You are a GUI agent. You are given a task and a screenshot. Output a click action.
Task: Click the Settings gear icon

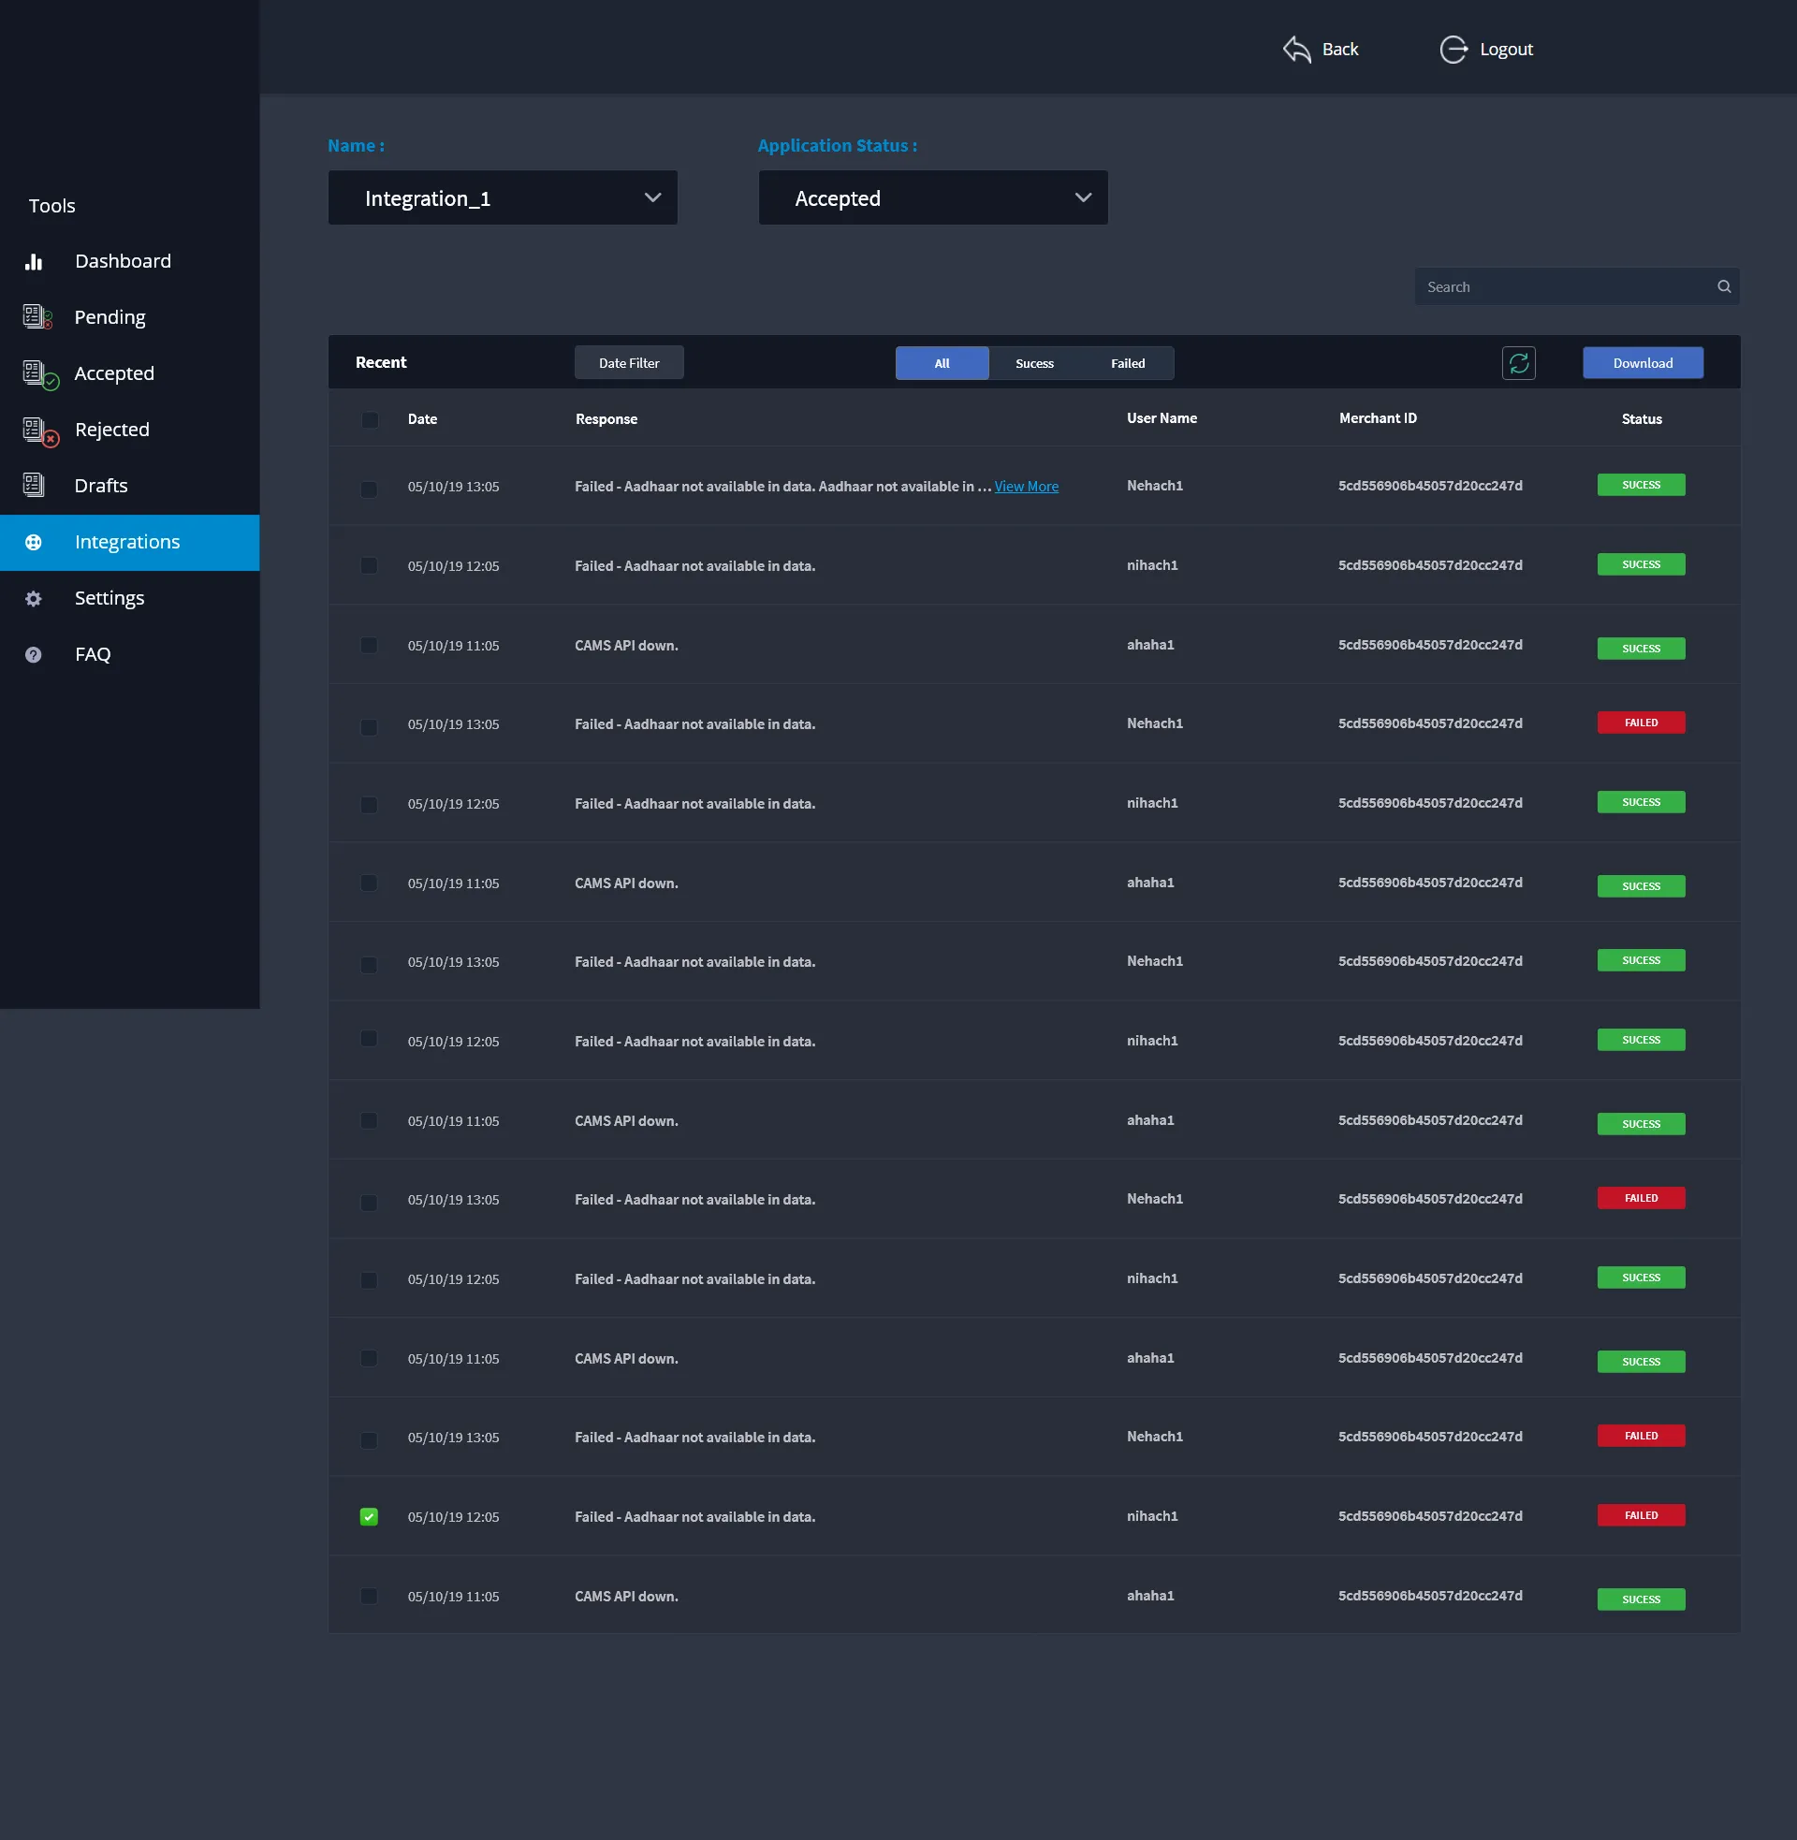tap(34, 598)
